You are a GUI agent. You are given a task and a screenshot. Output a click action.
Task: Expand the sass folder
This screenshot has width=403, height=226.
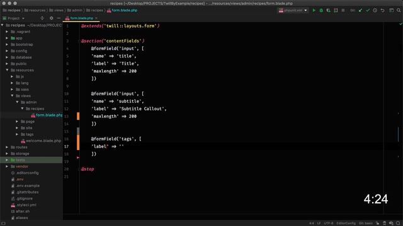point(12,89)
